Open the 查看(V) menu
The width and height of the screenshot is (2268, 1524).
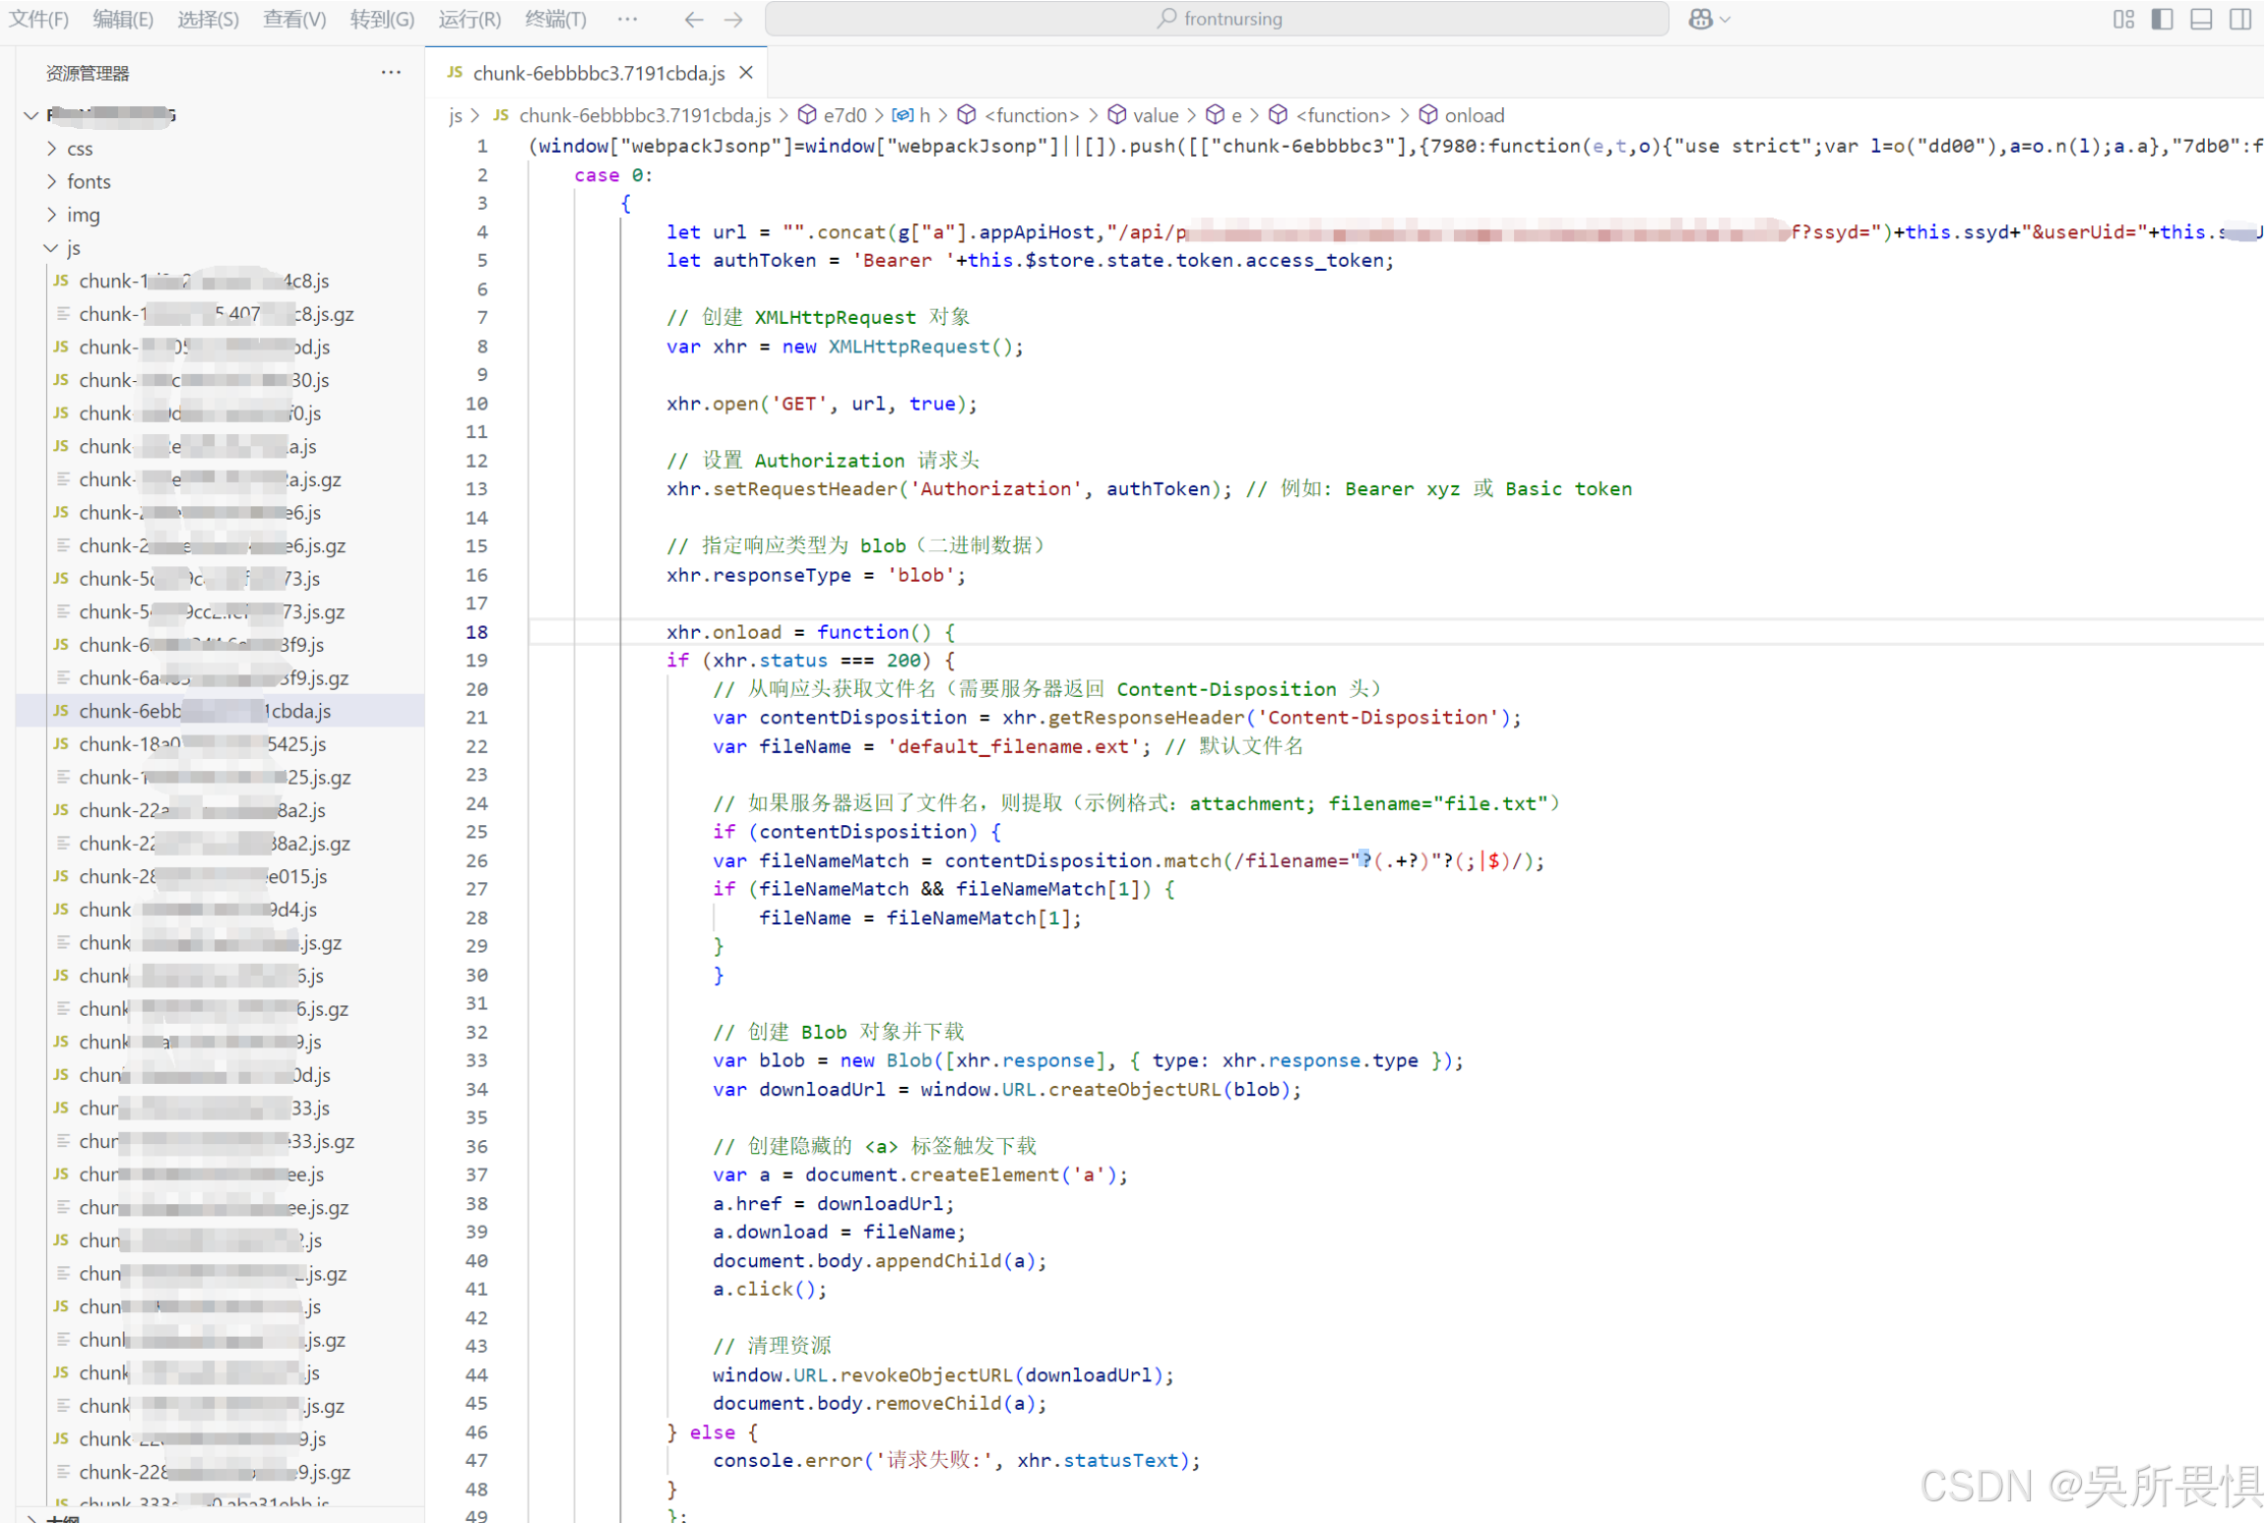(294, 19)
